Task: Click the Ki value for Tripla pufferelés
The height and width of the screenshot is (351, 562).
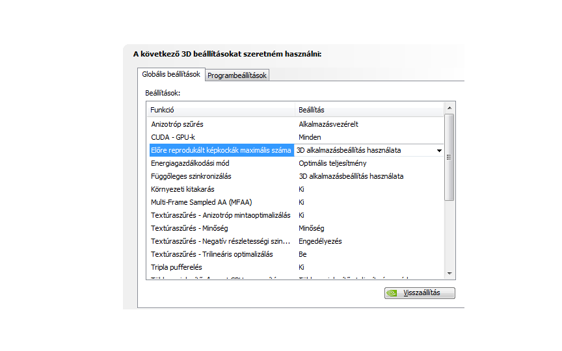Action: click(301, 267)
